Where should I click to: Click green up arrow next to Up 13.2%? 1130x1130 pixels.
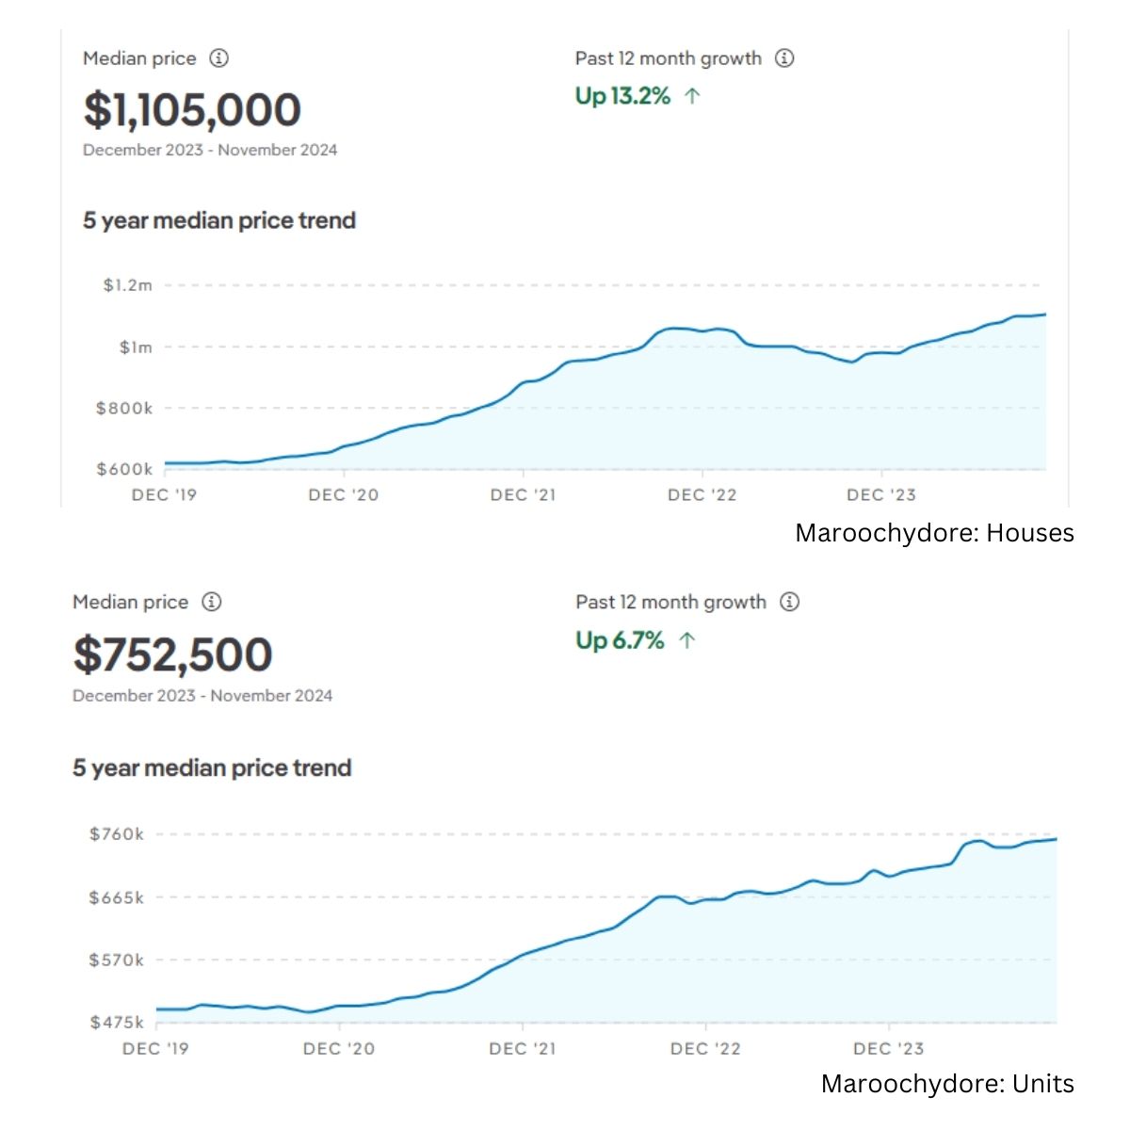(x=693, y=96)
